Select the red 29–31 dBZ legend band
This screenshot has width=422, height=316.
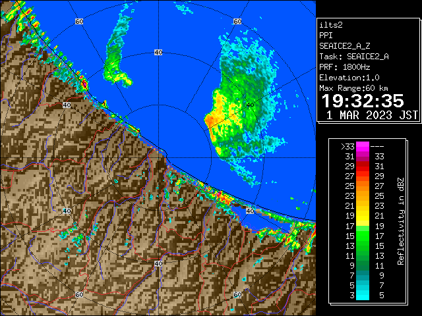tap(363, 167)
